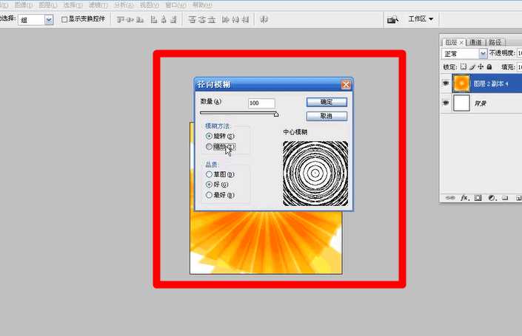Select the 缩放 (Zoom) blur method
The width and height of the screenshot is (522, 336).
210,147
